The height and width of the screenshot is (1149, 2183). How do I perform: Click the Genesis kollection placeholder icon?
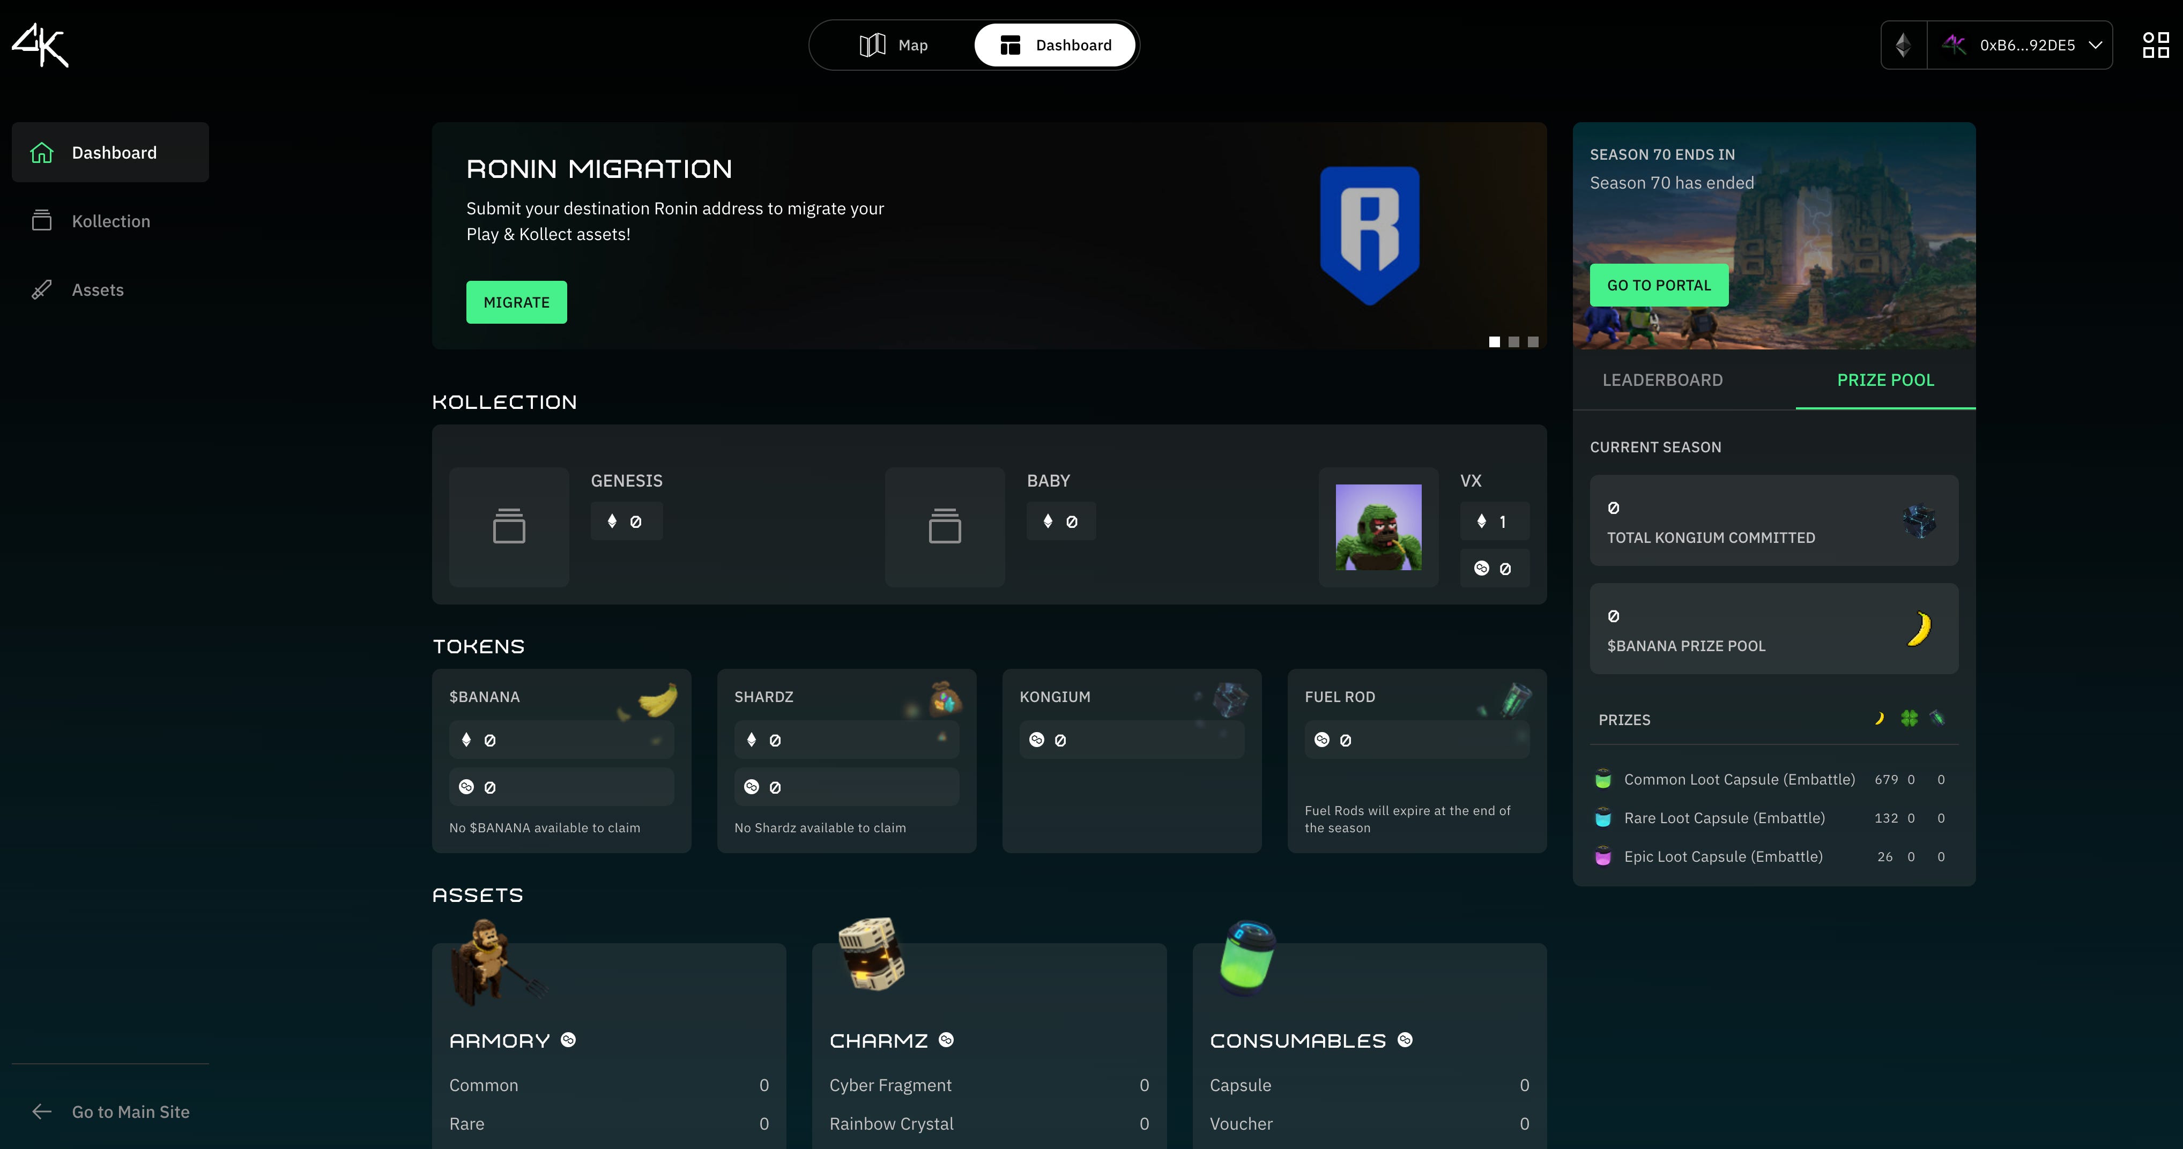click(x=508, y=526)
